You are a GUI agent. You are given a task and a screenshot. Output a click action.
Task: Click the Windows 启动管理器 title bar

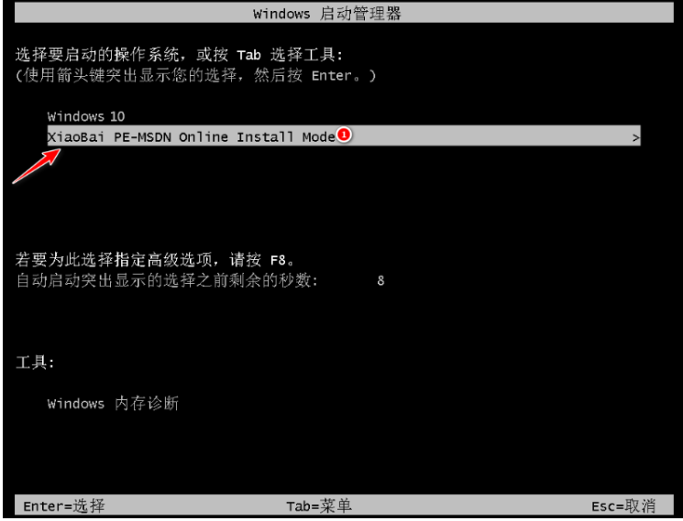pyautogui.click(x=344, y=14)
